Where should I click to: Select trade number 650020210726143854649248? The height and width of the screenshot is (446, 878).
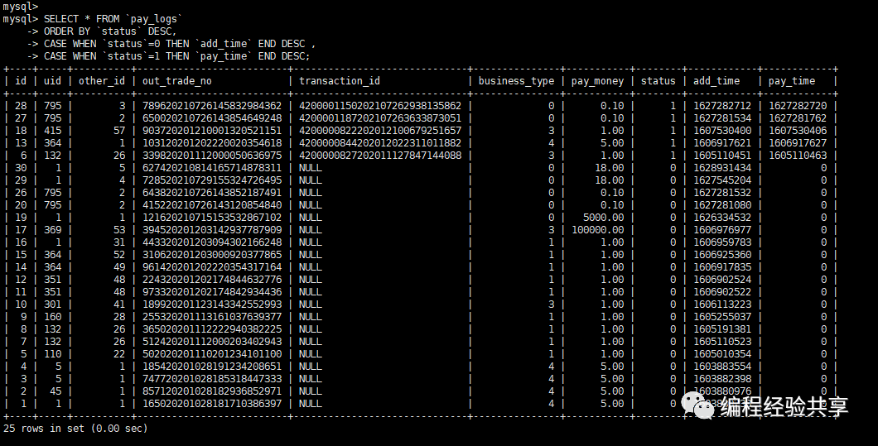click(212, 118)
